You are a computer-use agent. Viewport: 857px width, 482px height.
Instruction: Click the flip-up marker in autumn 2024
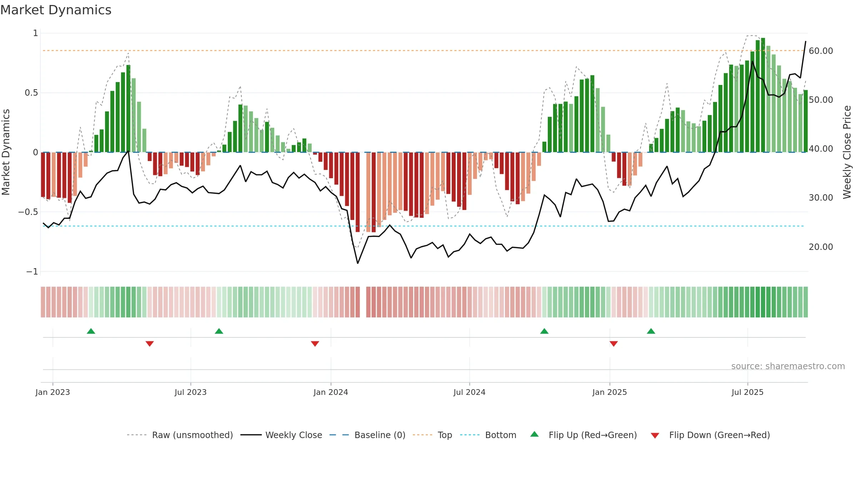544,331
